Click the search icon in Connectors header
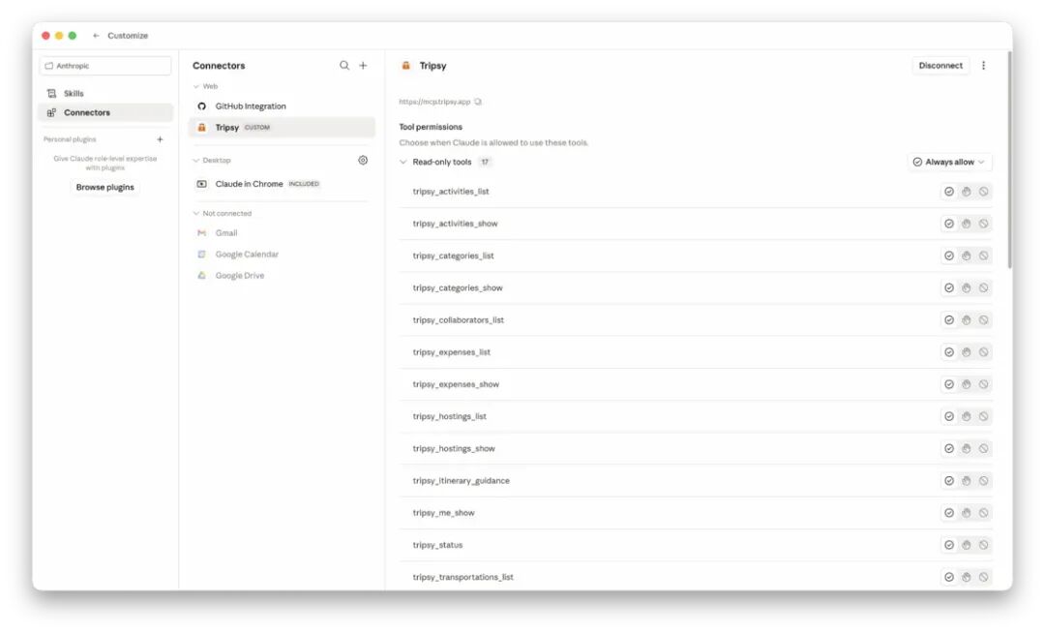 point(343,65)
